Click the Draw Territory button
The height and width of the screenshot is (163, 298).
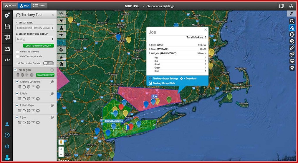coord(45,75)
